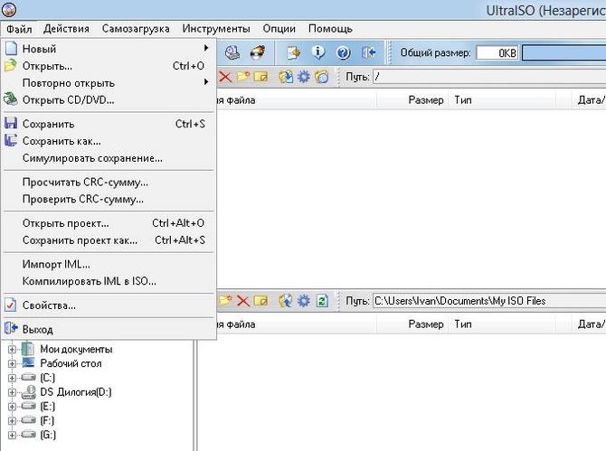Screen dimensions: 606x451
Task: Expand the (C:) drive node
Action: pyautogui.click(x=12, y=378)
